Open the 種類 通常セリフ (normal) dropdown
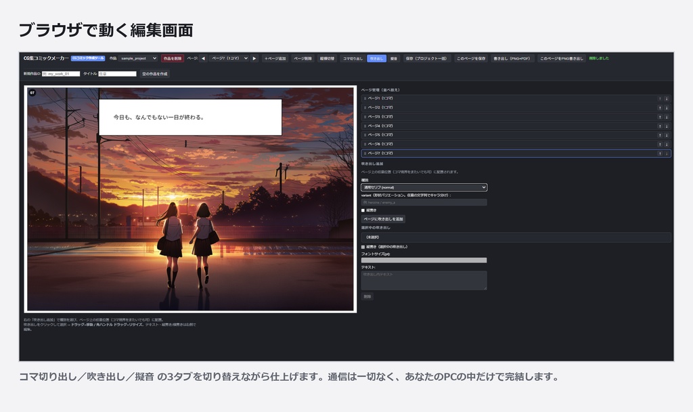Screen dimensions: 693x412 [x=424, y=187]
